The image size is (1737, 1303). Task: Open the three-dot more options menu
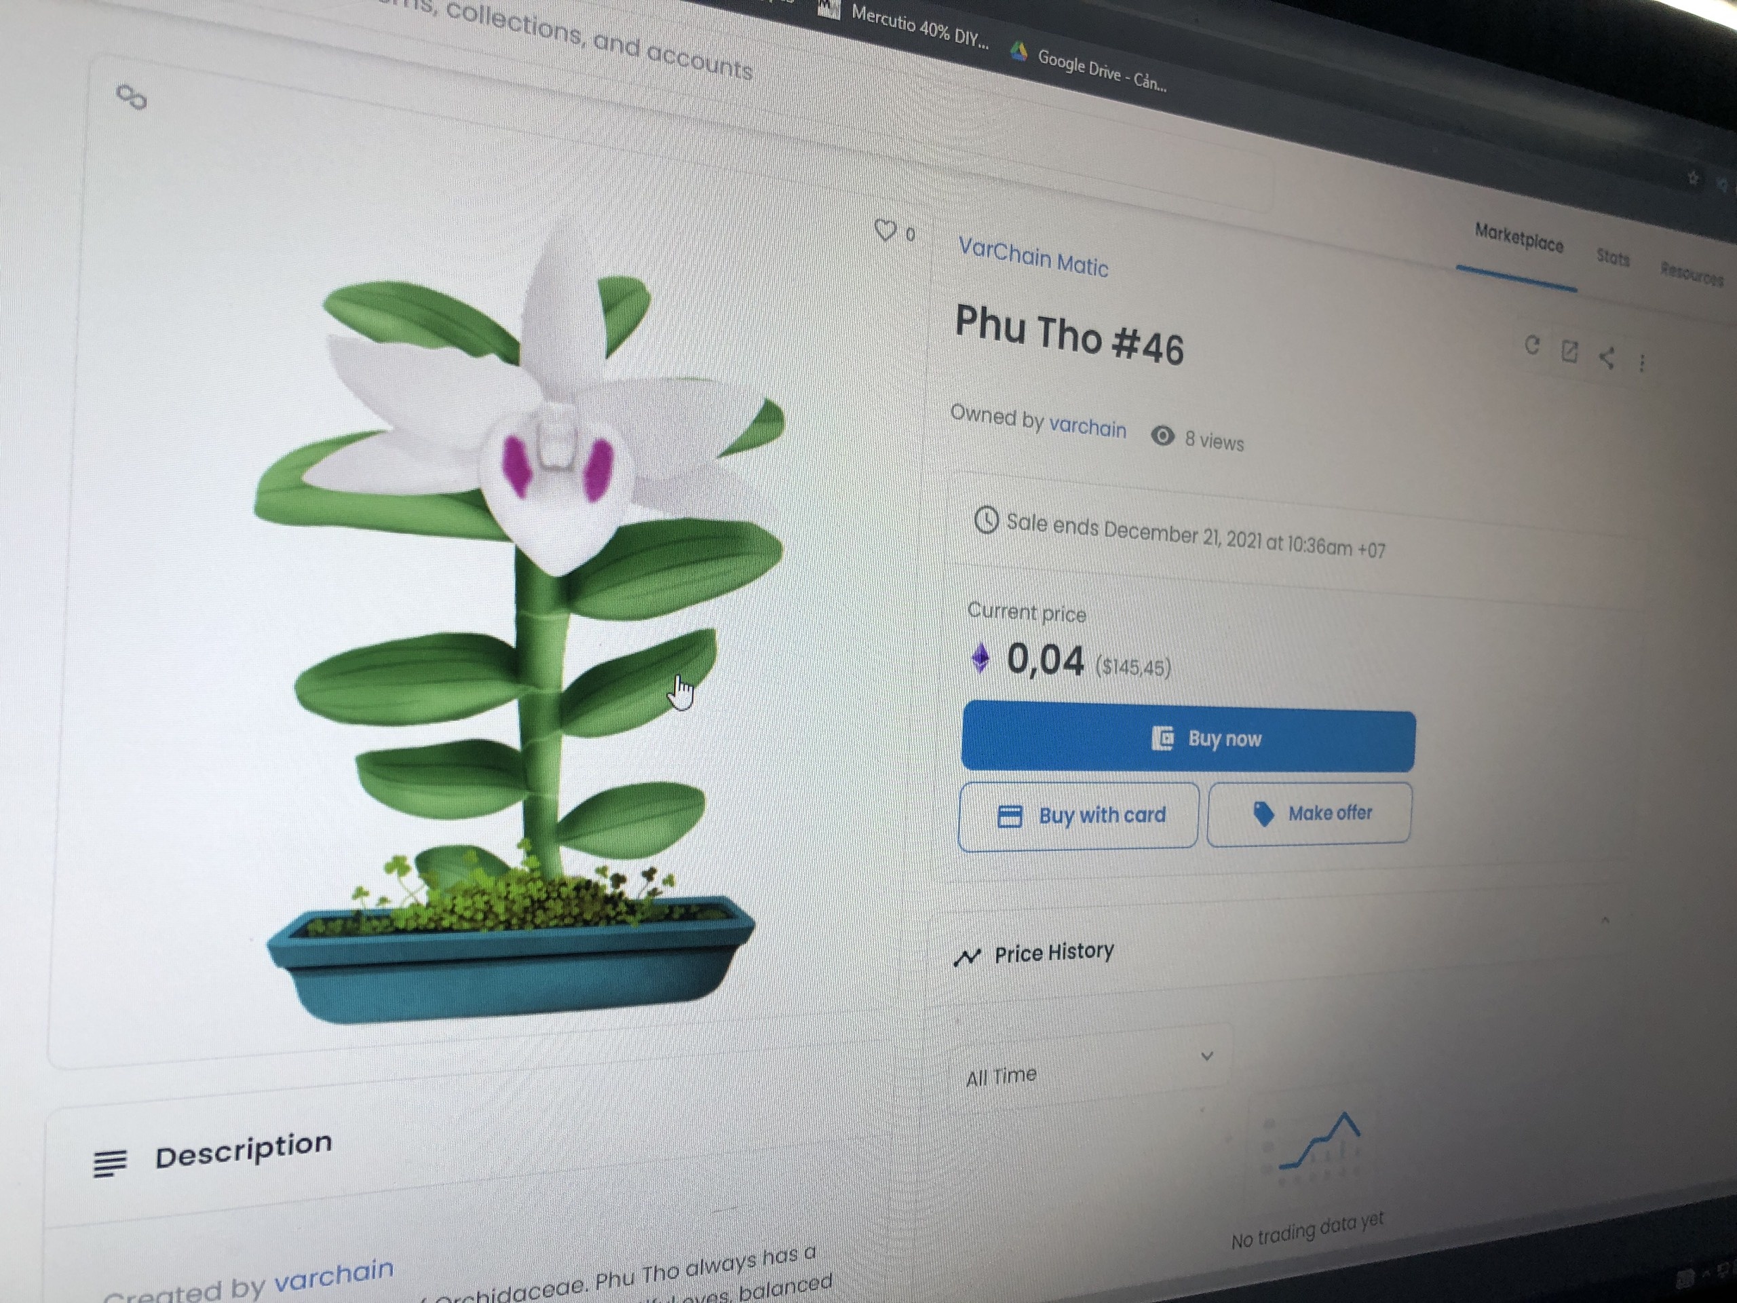pos(1642,363)
